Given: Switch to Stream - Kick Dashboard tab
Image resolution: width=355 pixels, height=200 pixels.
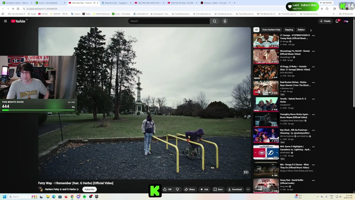Looking at the screenshot, I should [x=50, y=3].
